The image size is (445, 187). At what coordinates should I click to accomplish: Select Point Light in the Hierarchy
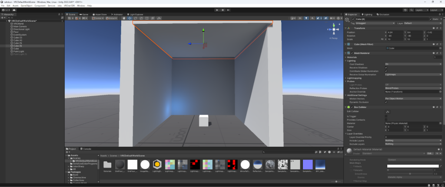pos(19,51)
